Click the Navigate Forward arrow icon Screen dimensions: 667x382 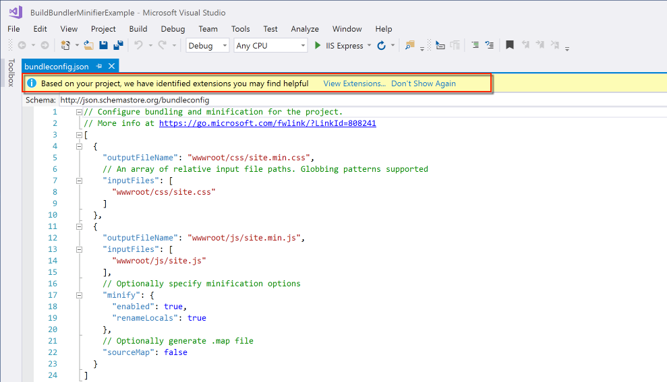point(45,45)
